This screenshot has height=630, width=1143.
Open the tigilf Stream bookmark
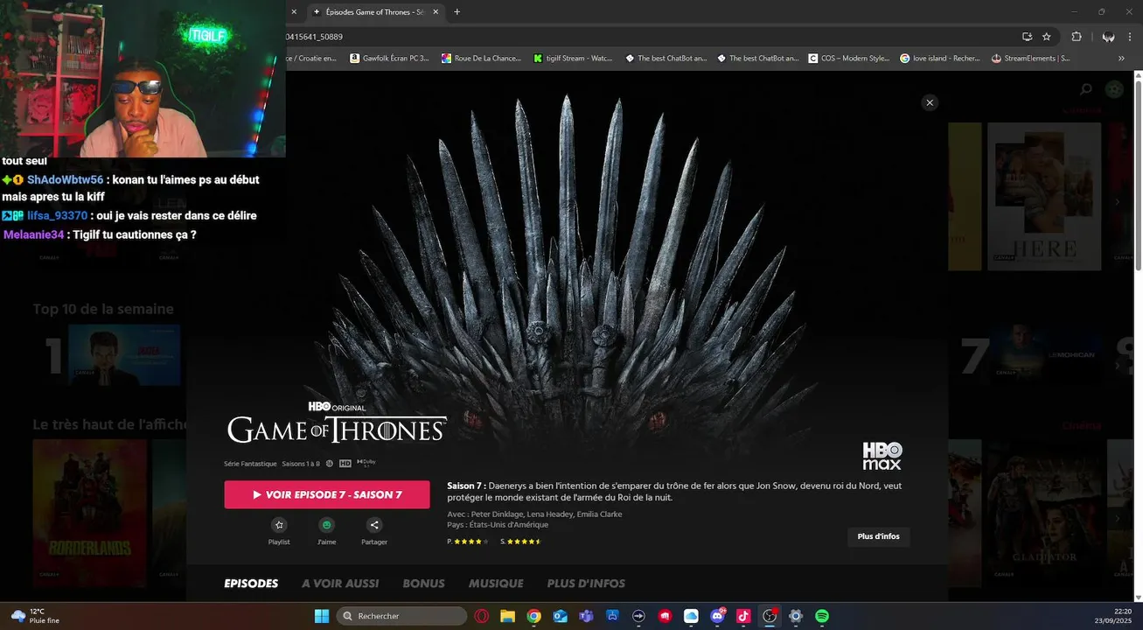coord(573,59)
